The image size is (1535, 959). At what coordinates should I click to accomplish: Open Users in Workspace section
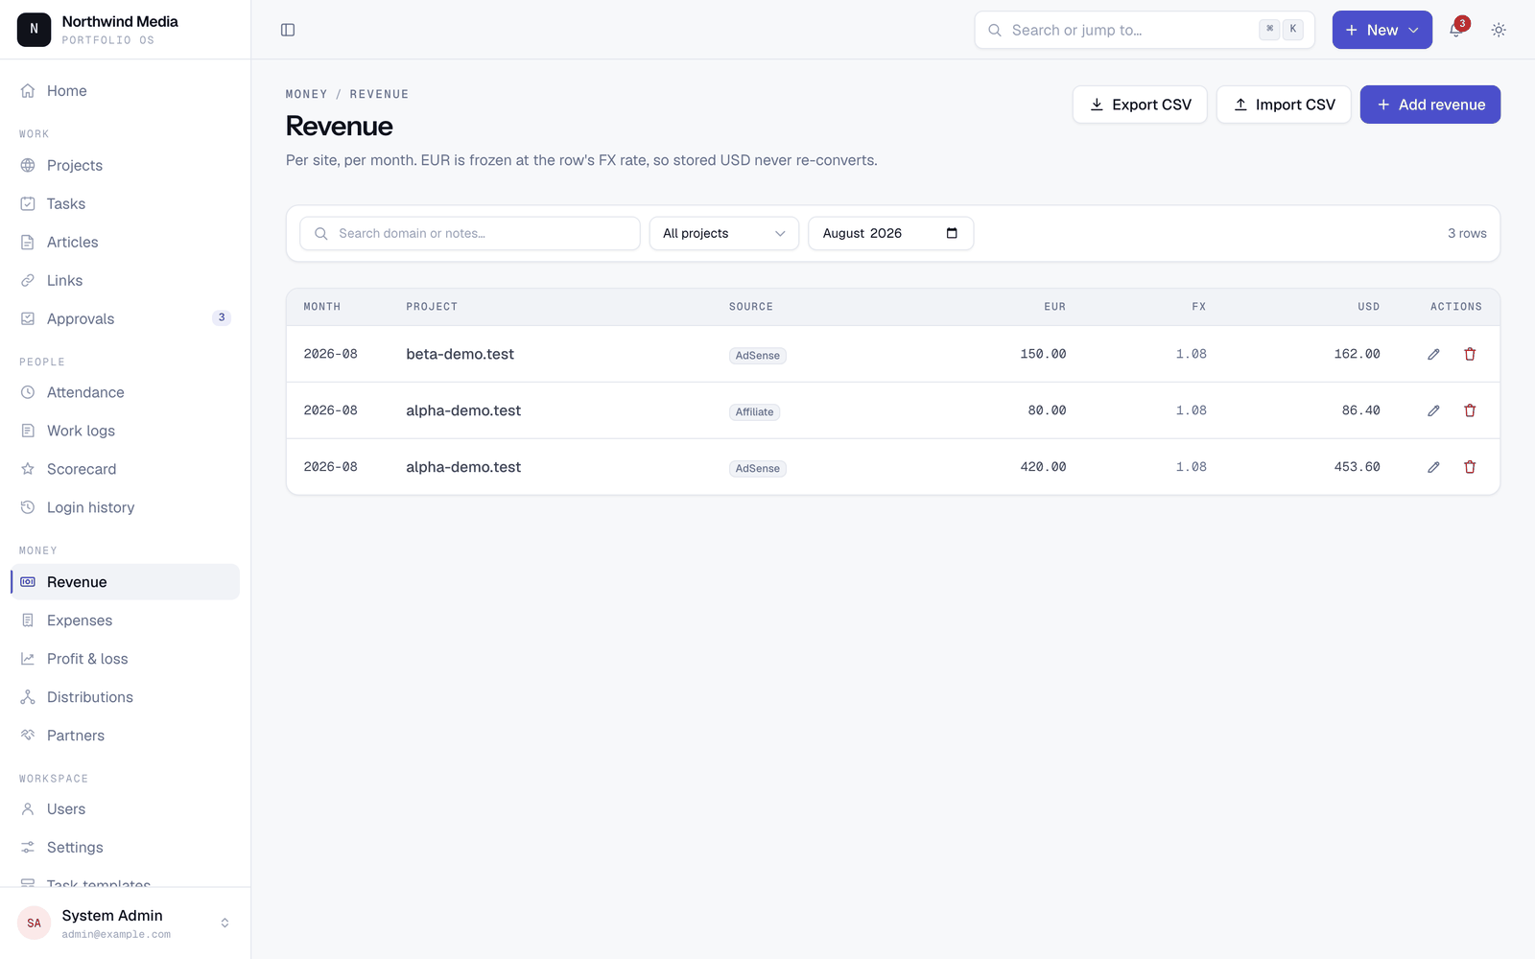pyautogui.click(x=125, y=809)
